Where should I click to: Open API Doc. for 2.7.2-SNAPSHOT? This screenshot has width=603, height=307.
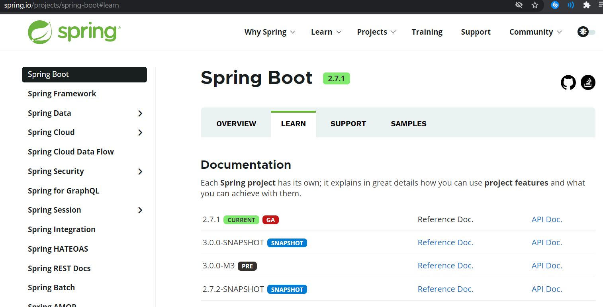point(547,289)
